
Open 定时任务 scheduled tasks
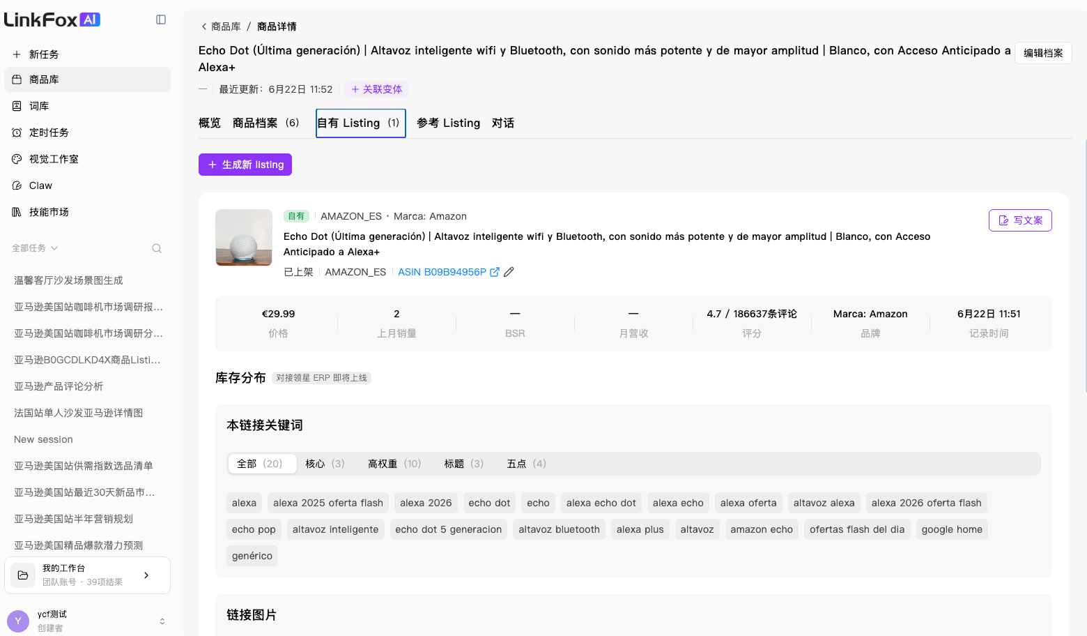87,132
